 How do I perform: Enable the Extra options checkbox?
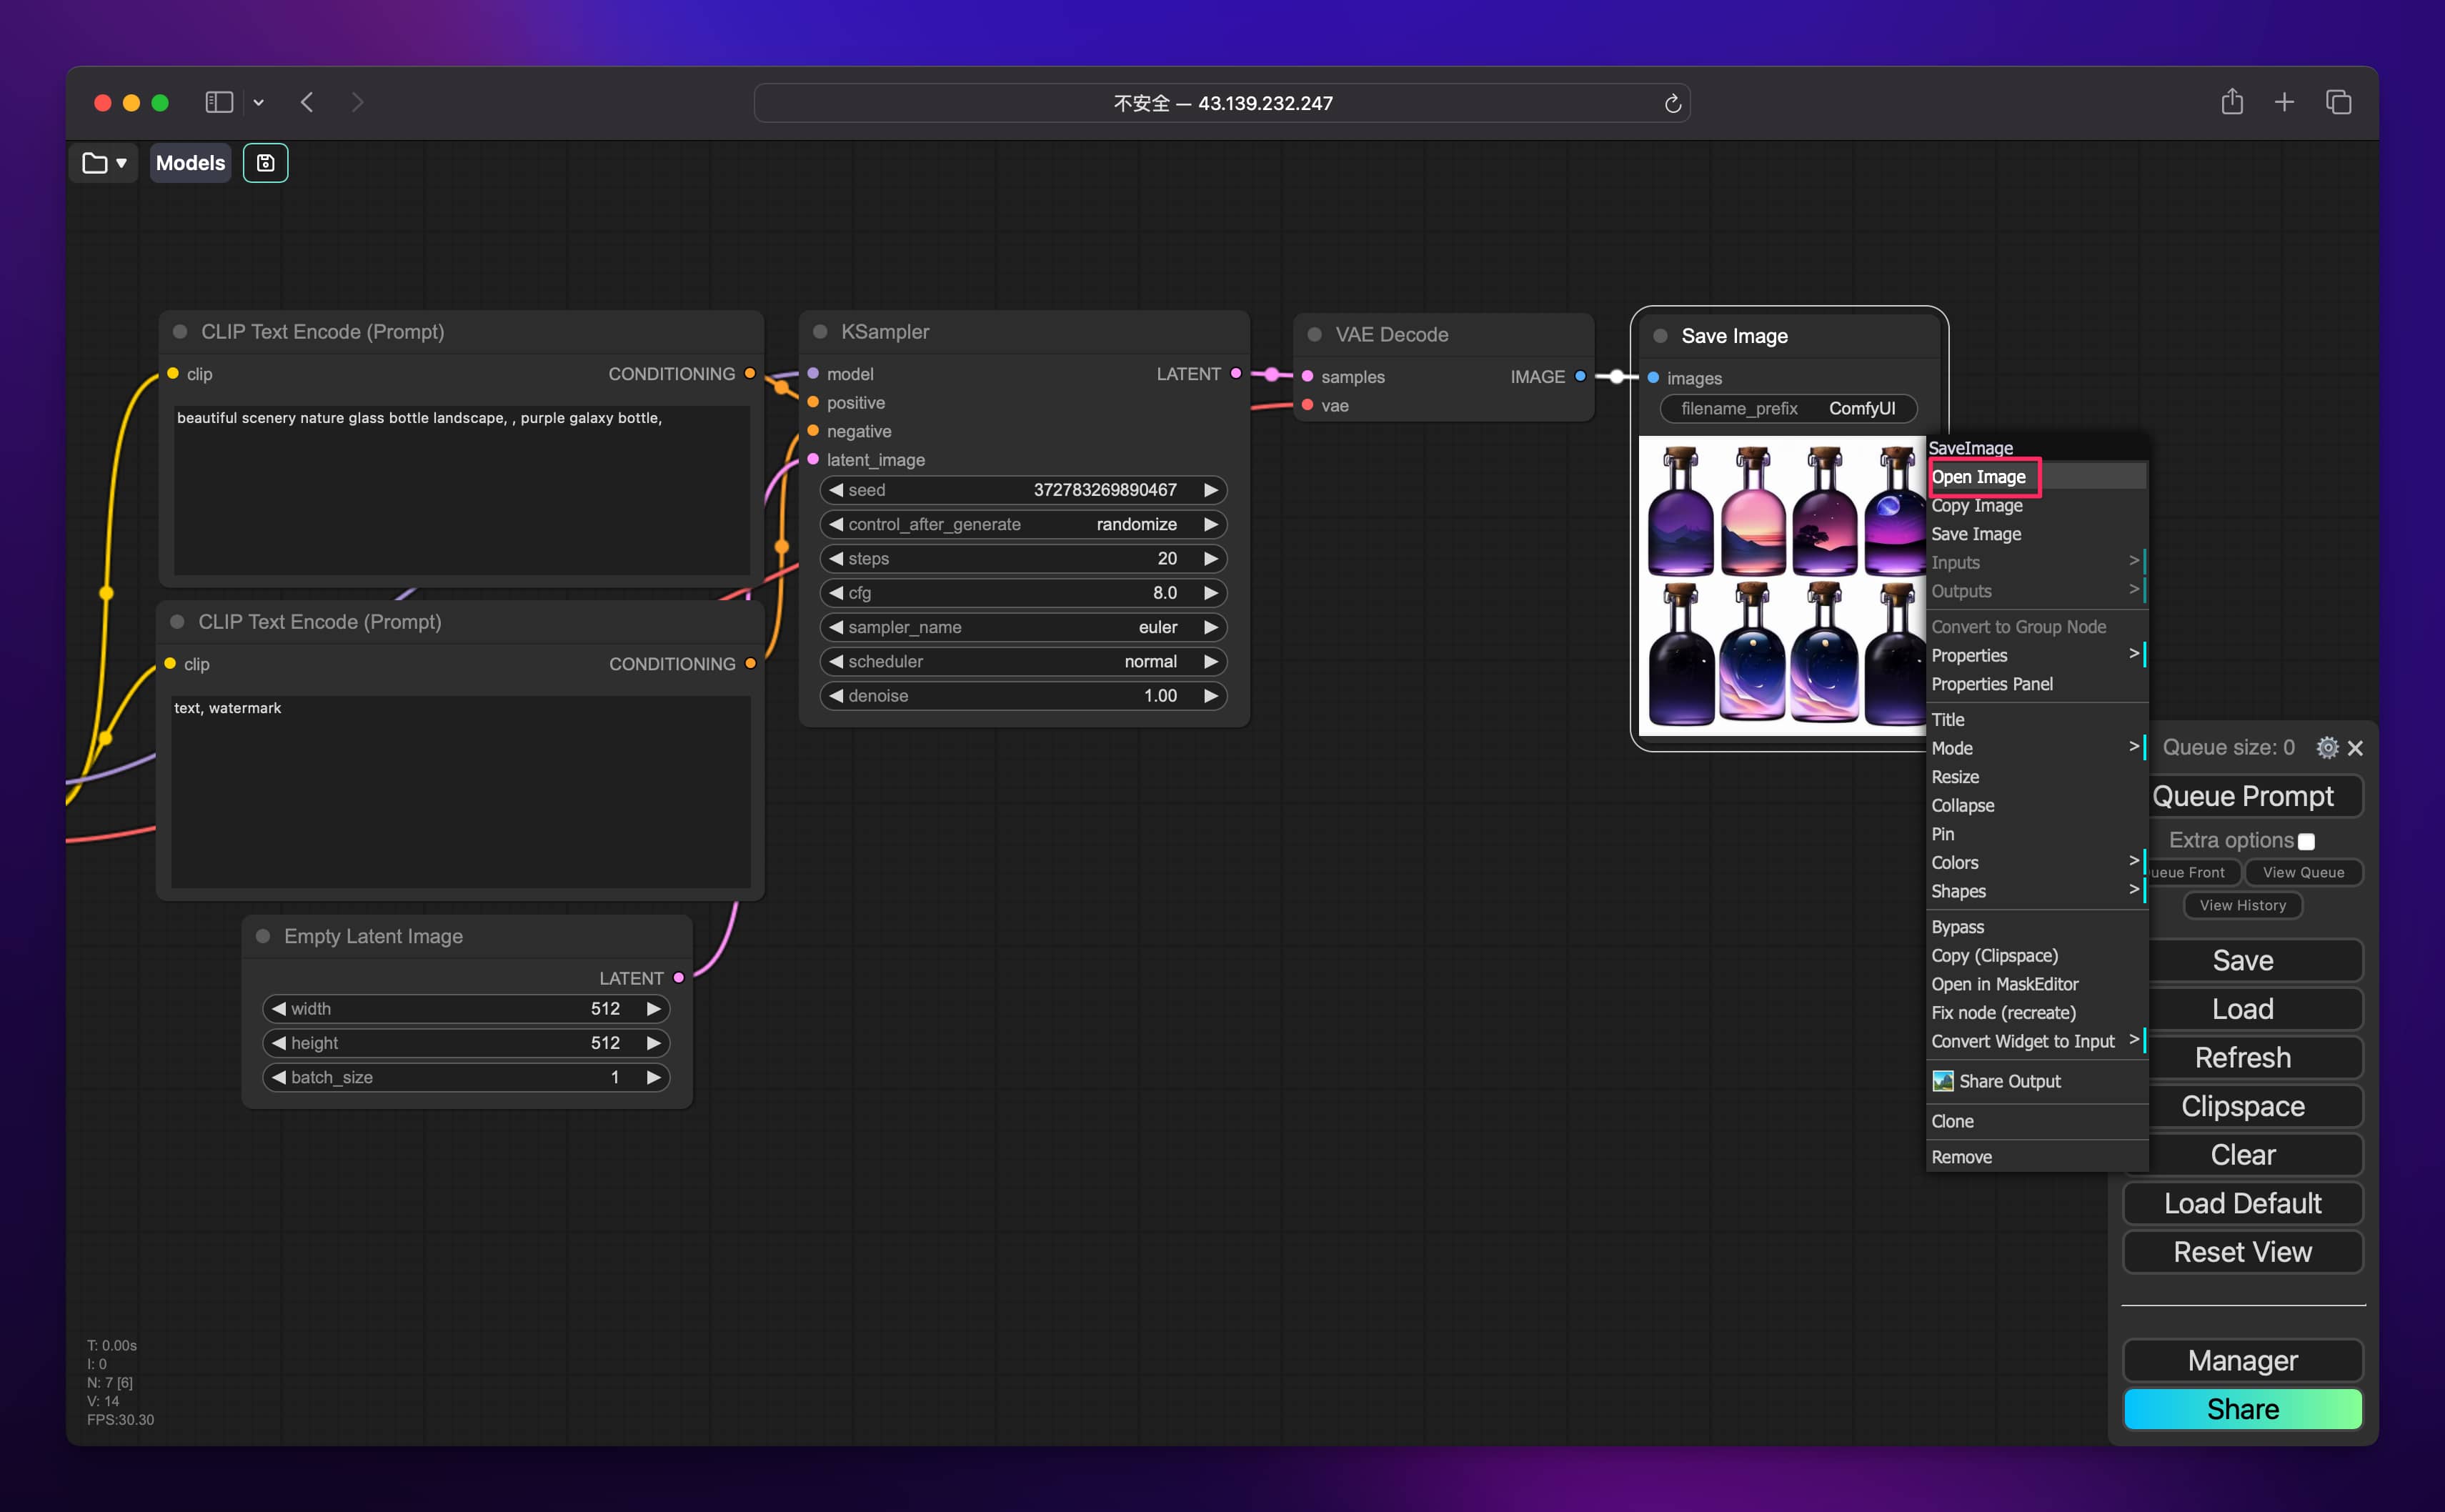point(2306,842)
